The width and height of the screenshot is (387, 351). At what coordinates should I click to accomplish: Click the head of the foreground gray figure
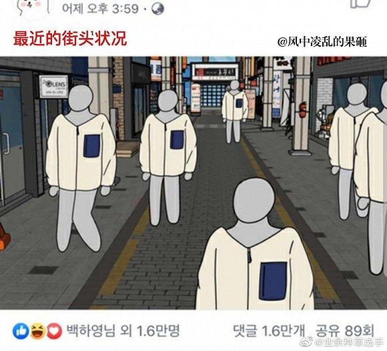(254, 200)
